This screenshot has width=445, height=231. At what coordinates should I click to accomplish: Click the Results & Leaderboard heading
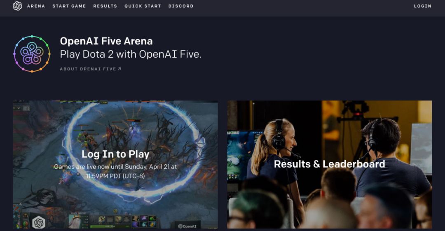tap(330, 164)
